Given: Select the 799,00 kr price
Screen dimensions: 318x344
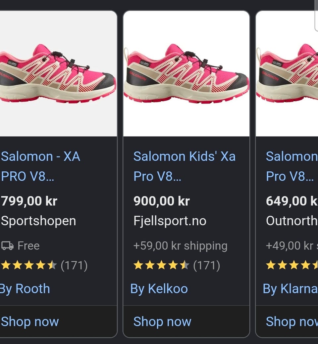Looking at the screenshot, I should click(x=29, y=201).
